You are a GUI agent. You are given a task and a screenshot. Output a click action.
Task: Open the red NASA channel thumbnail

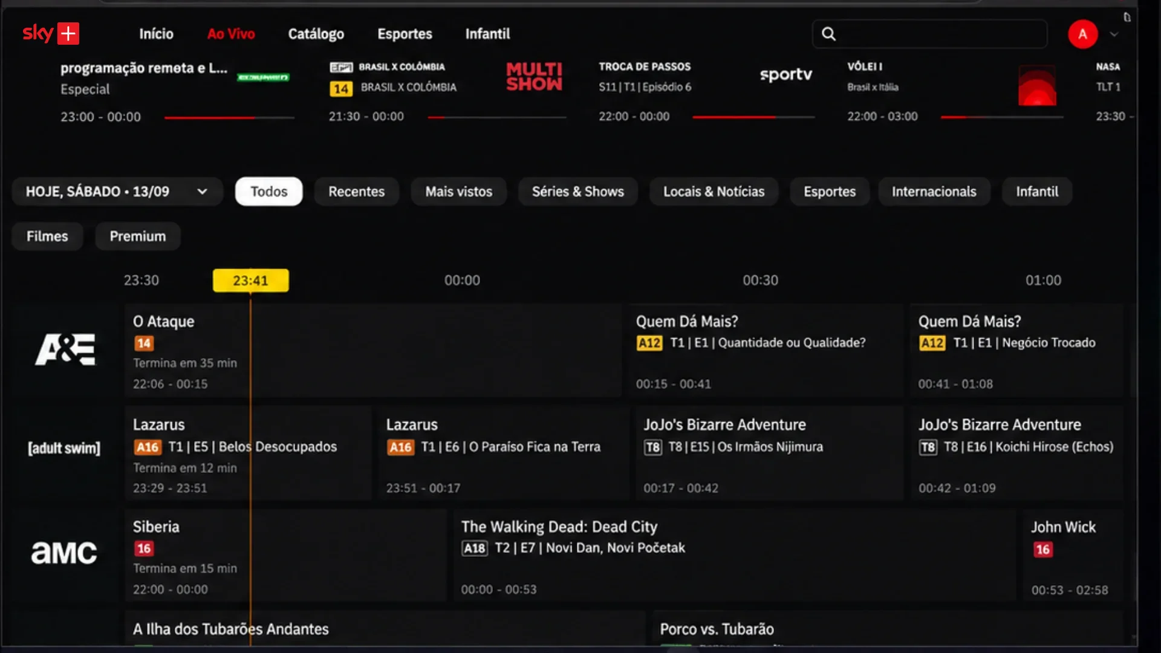click(x=1037, y=85)
